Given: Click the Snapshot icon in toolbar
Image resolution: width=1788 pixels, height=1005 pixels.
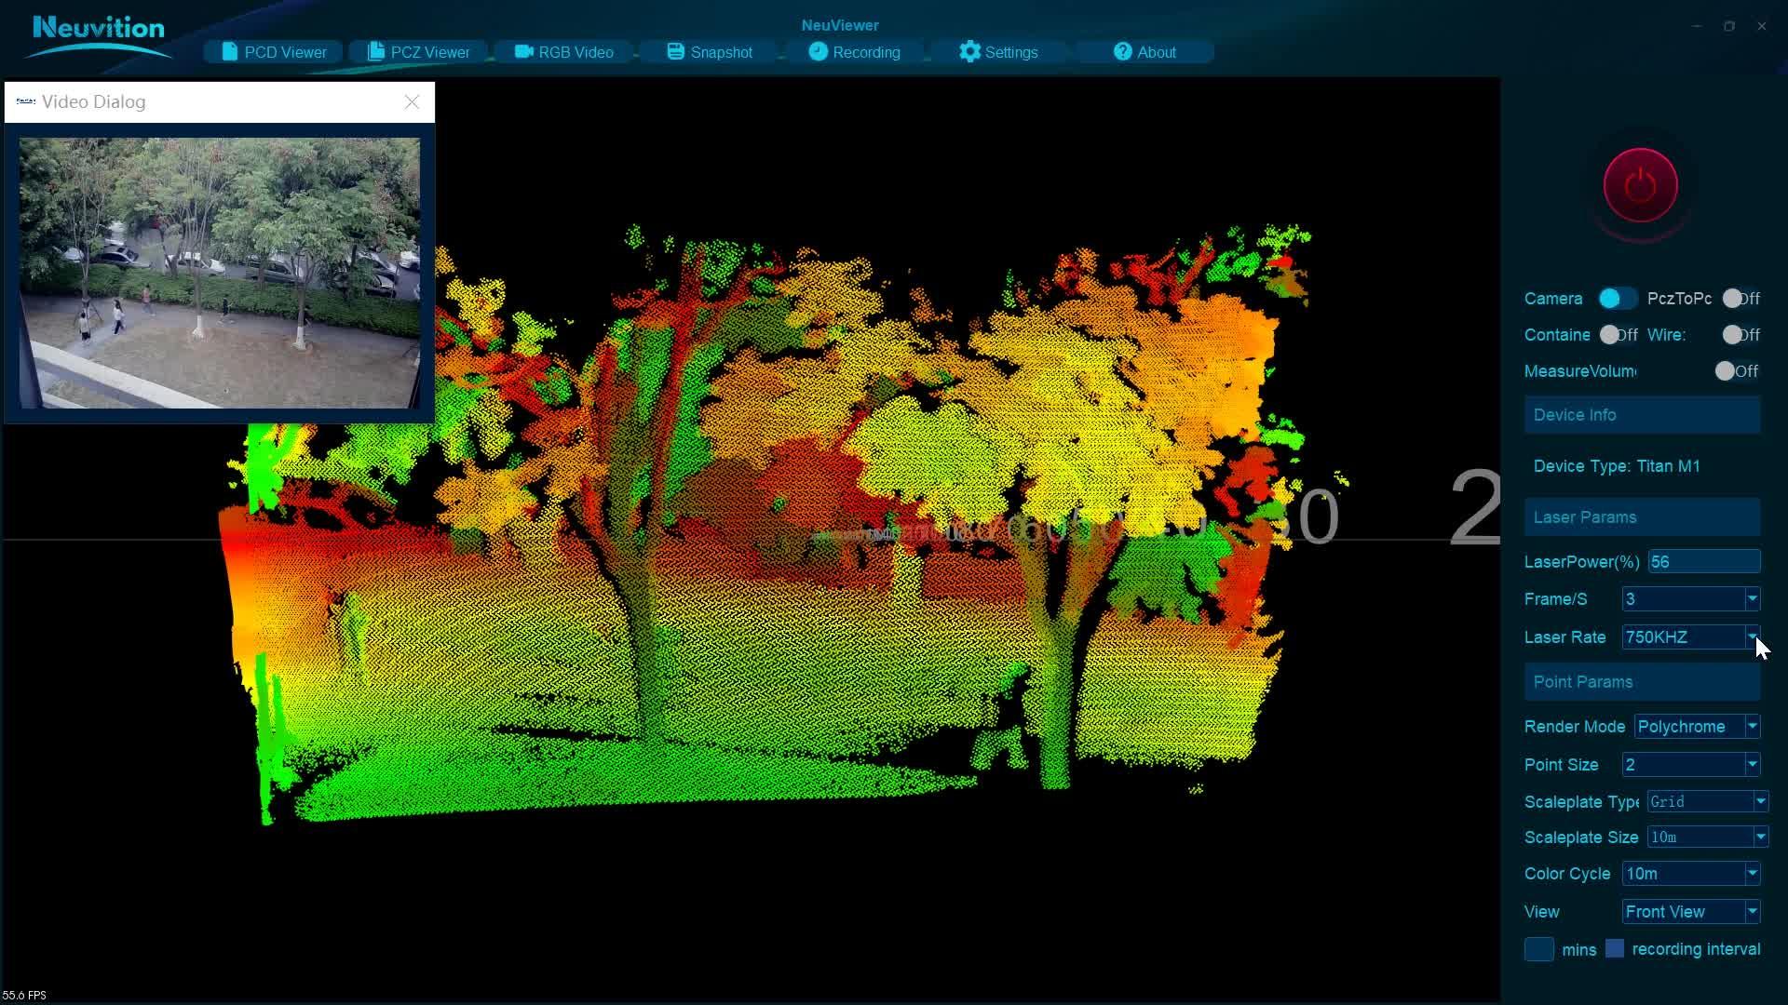Looking at the screenshot, I should (676, 52).
